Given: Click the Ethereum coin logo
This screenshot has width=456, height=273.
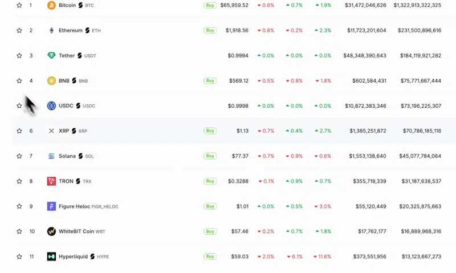Looking at the screenshot, I should coord(51,30).
